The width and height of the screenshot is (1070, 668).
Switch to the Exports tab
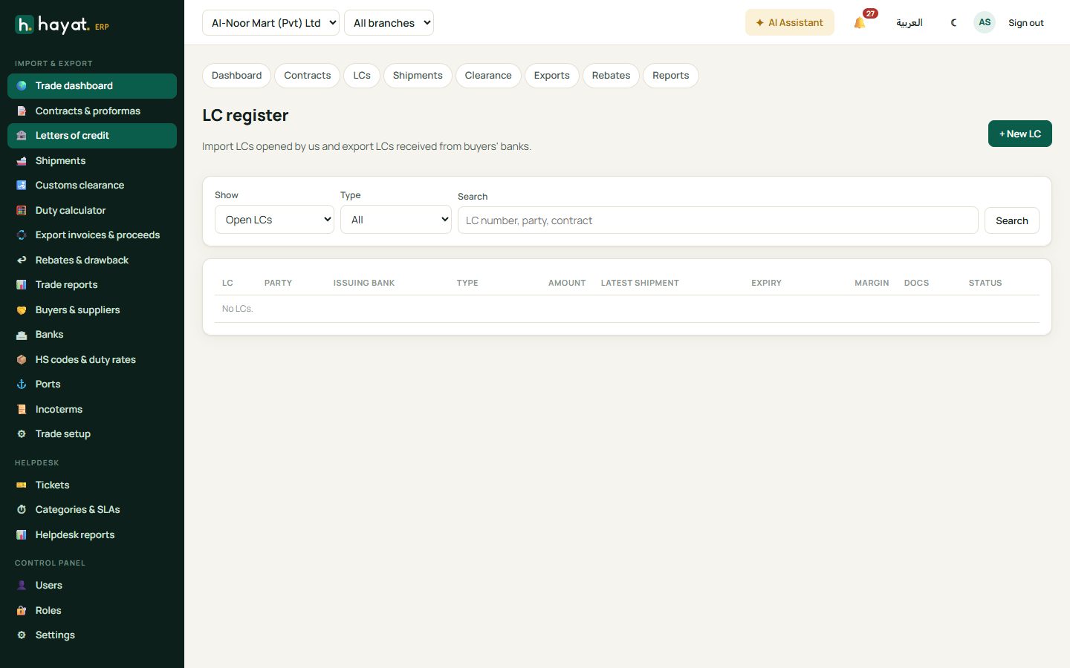(552, 76)
